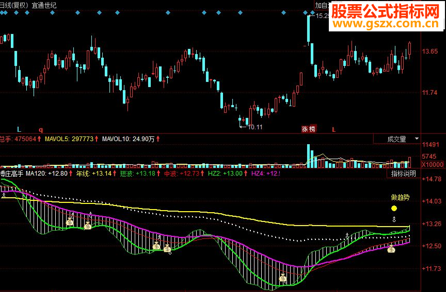Click the X10000 volume unit label
The height and width of the screenshot is (292, 446).
coord(433,165)
